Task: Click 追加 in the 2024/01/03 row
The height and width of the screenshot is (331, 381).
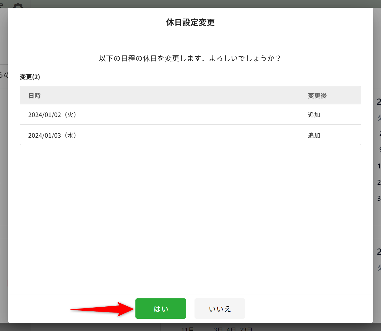Action: click(314, 135)
